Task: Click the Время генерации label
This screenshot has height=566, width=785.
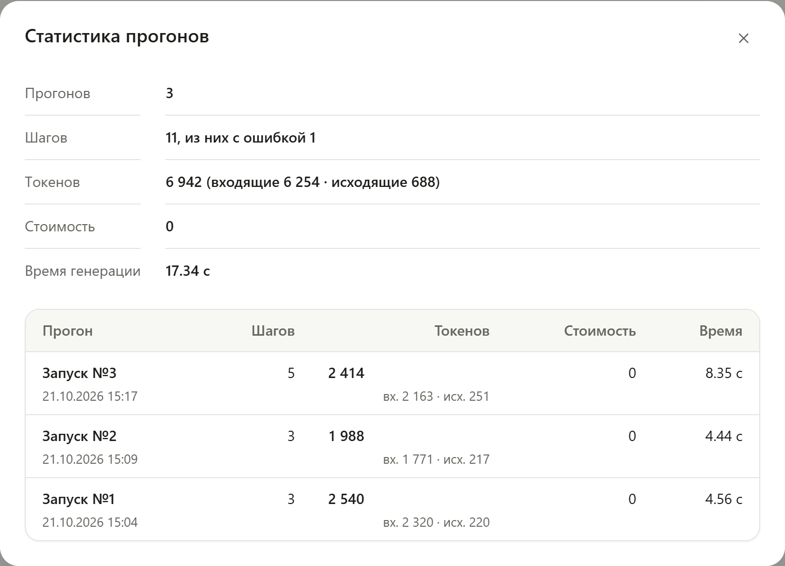Action: pyautogui.click(x=83, y=271)
